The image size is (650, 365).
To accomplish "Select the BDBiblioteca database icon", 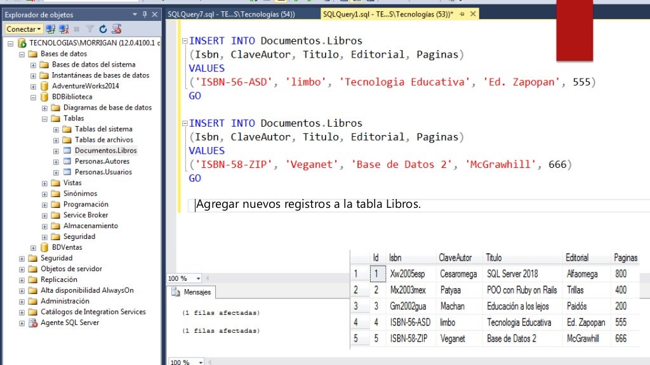I will click(x=44, y=97).
